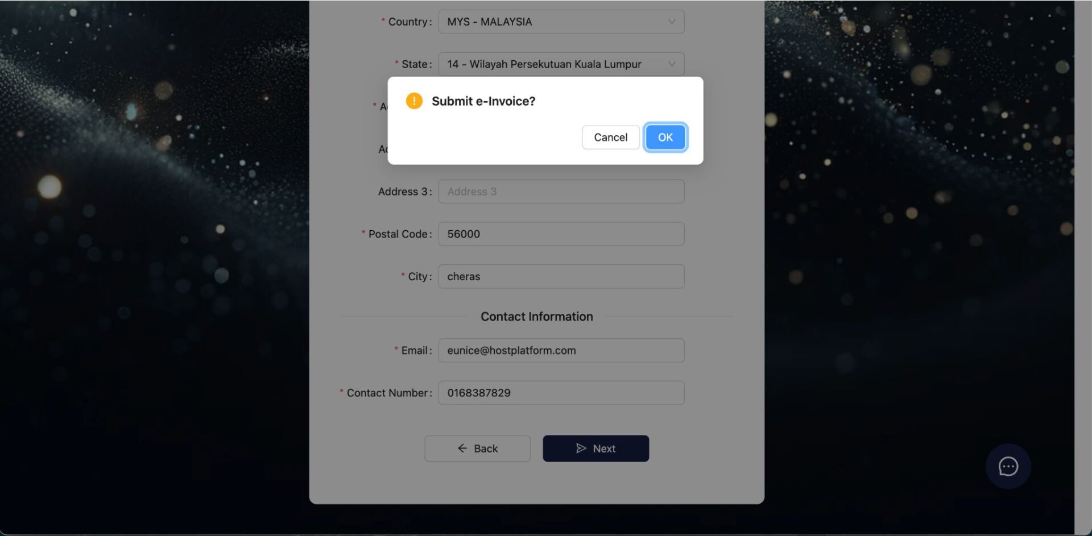
Task: Click the left arrow icon on Back
Action: click(x=462, y=448)
